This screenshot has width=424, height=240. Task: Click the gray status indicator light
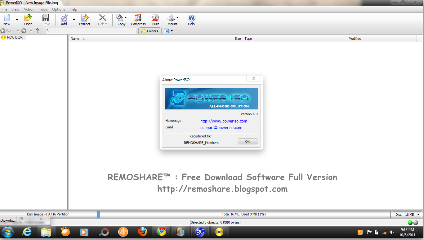[x=416, y=223]
